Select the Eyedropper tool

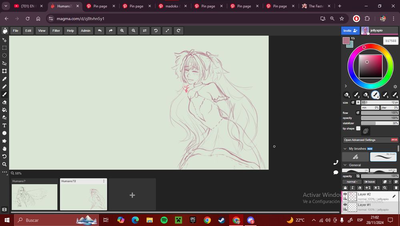4,79
